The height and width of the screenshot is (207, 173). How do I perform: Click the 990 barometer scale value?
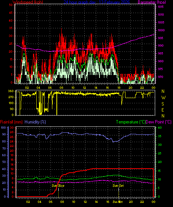tap(160, 46)
